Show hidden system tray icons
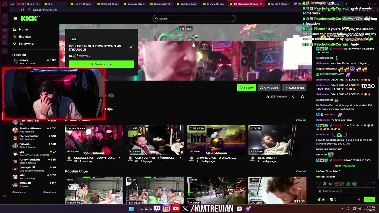This screenshot has width=379, height=213. tap(342, 209)
